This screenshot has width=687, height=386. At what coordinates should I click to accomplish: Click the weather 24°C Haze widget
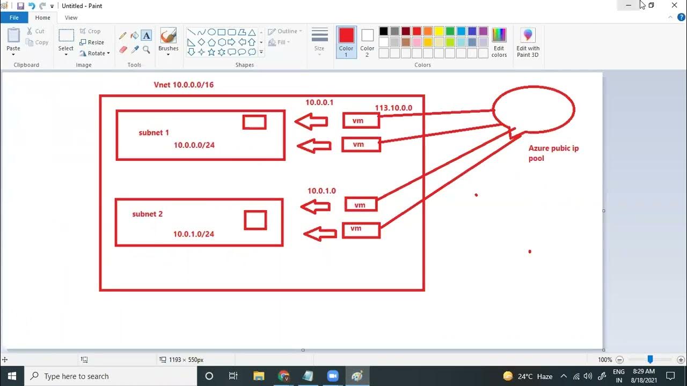528,376
